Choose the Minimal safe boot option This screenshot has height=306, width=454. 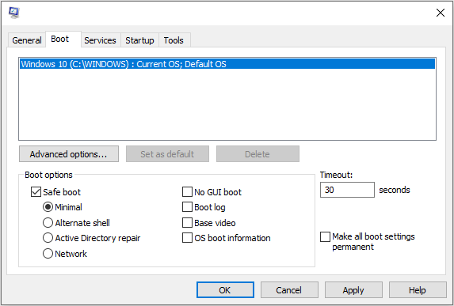click(48, 207)
